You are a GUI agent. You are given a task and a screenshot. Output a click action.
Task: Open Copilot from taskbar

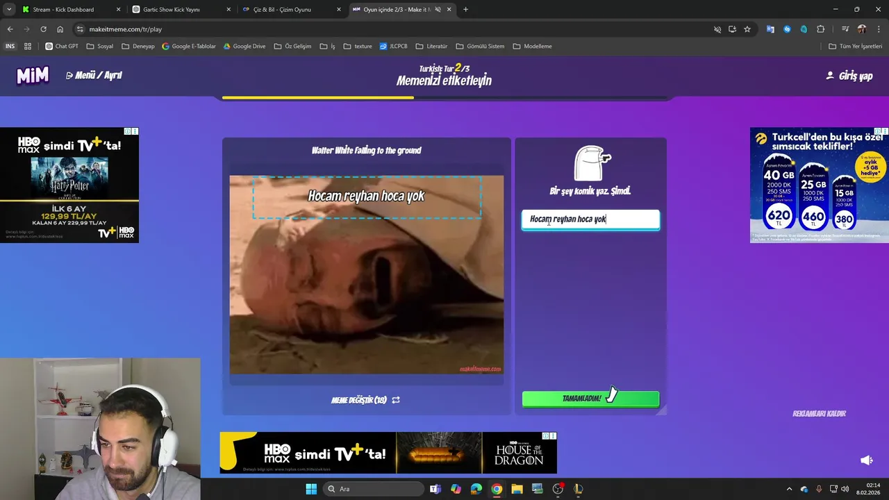coord(456,489)
